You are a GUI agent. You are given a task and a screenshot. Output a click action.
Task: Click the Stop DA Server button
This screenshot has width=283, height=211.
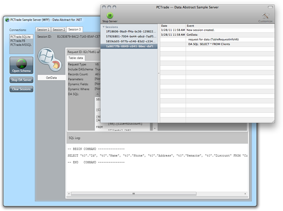pos(21,80)
